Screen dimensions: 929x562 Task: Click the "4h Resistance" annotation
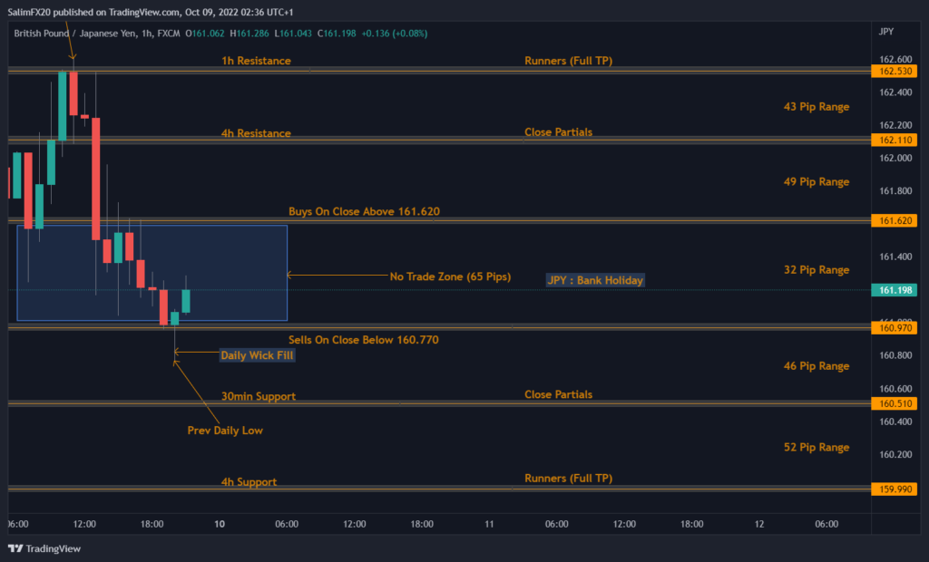(256, 133)
